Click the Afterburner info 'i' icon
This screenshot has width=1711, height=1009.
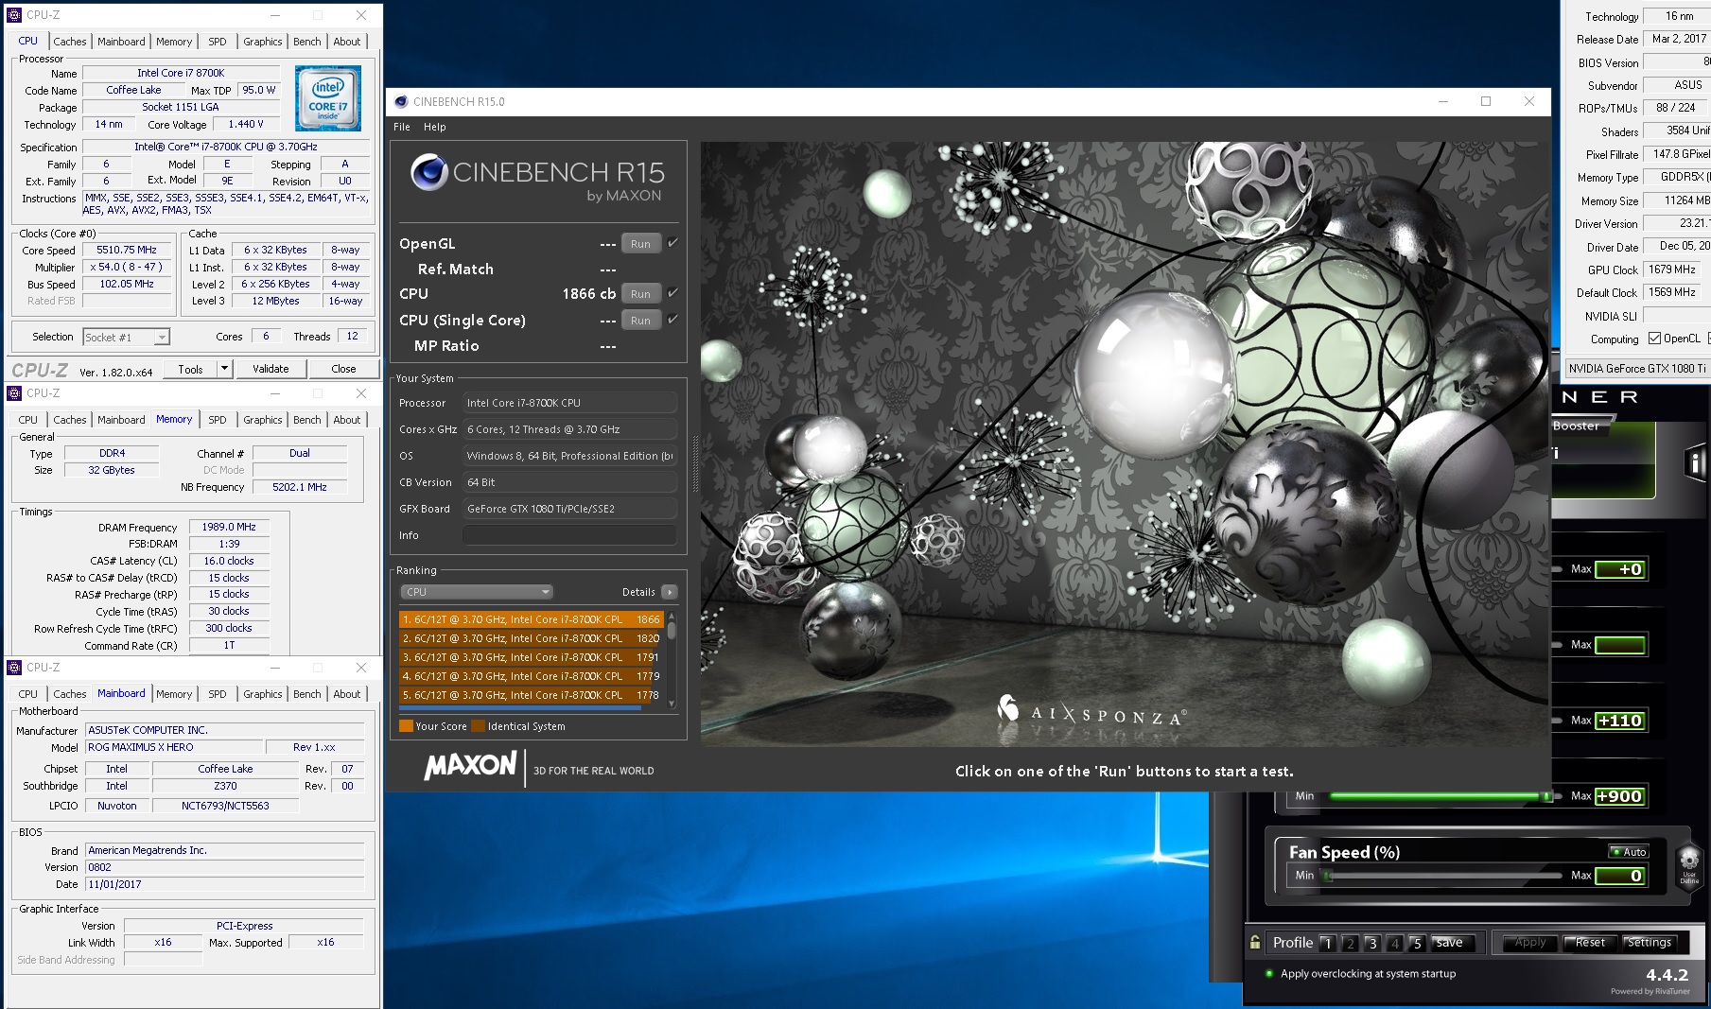click(1694, 462)
